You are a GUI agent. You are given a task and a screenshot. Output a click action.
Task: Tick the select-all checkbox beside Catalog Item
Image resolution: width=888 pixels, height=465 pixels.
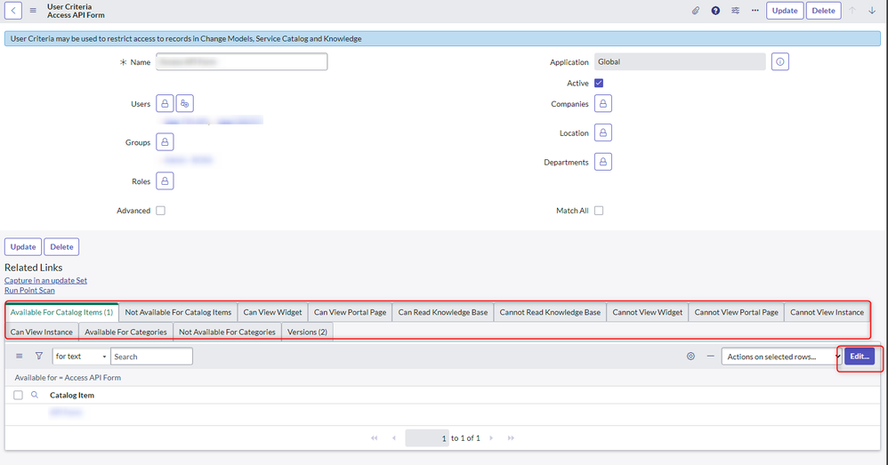18,395
